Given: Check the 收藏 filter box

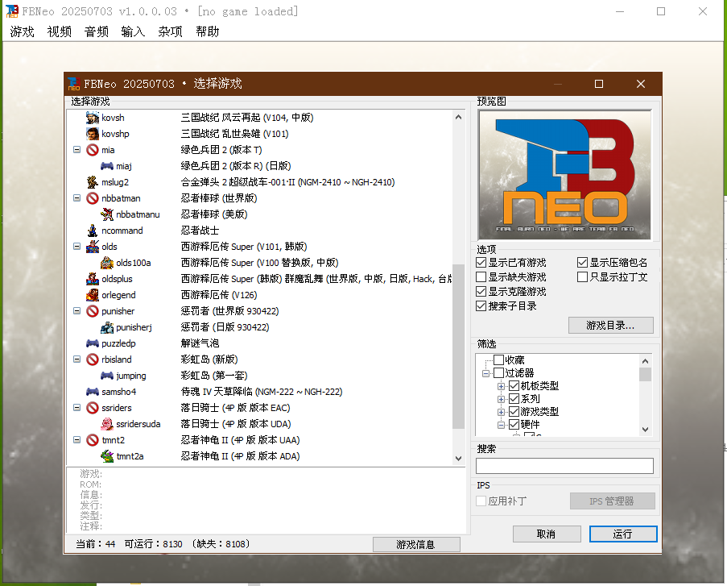Looking at the screenshot, I should pos(499,359).
